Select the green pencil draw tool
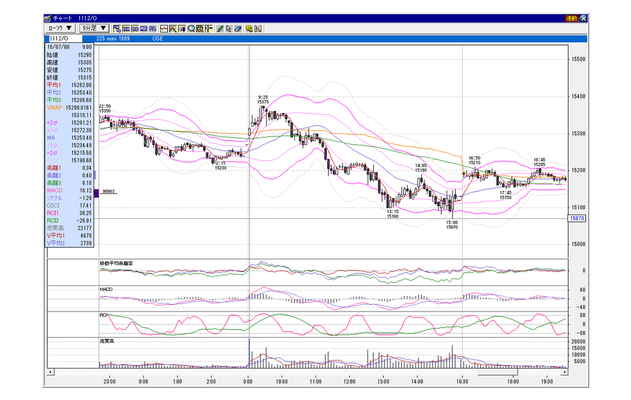This screenshot has width=631, height=400. tap(220, 29)
